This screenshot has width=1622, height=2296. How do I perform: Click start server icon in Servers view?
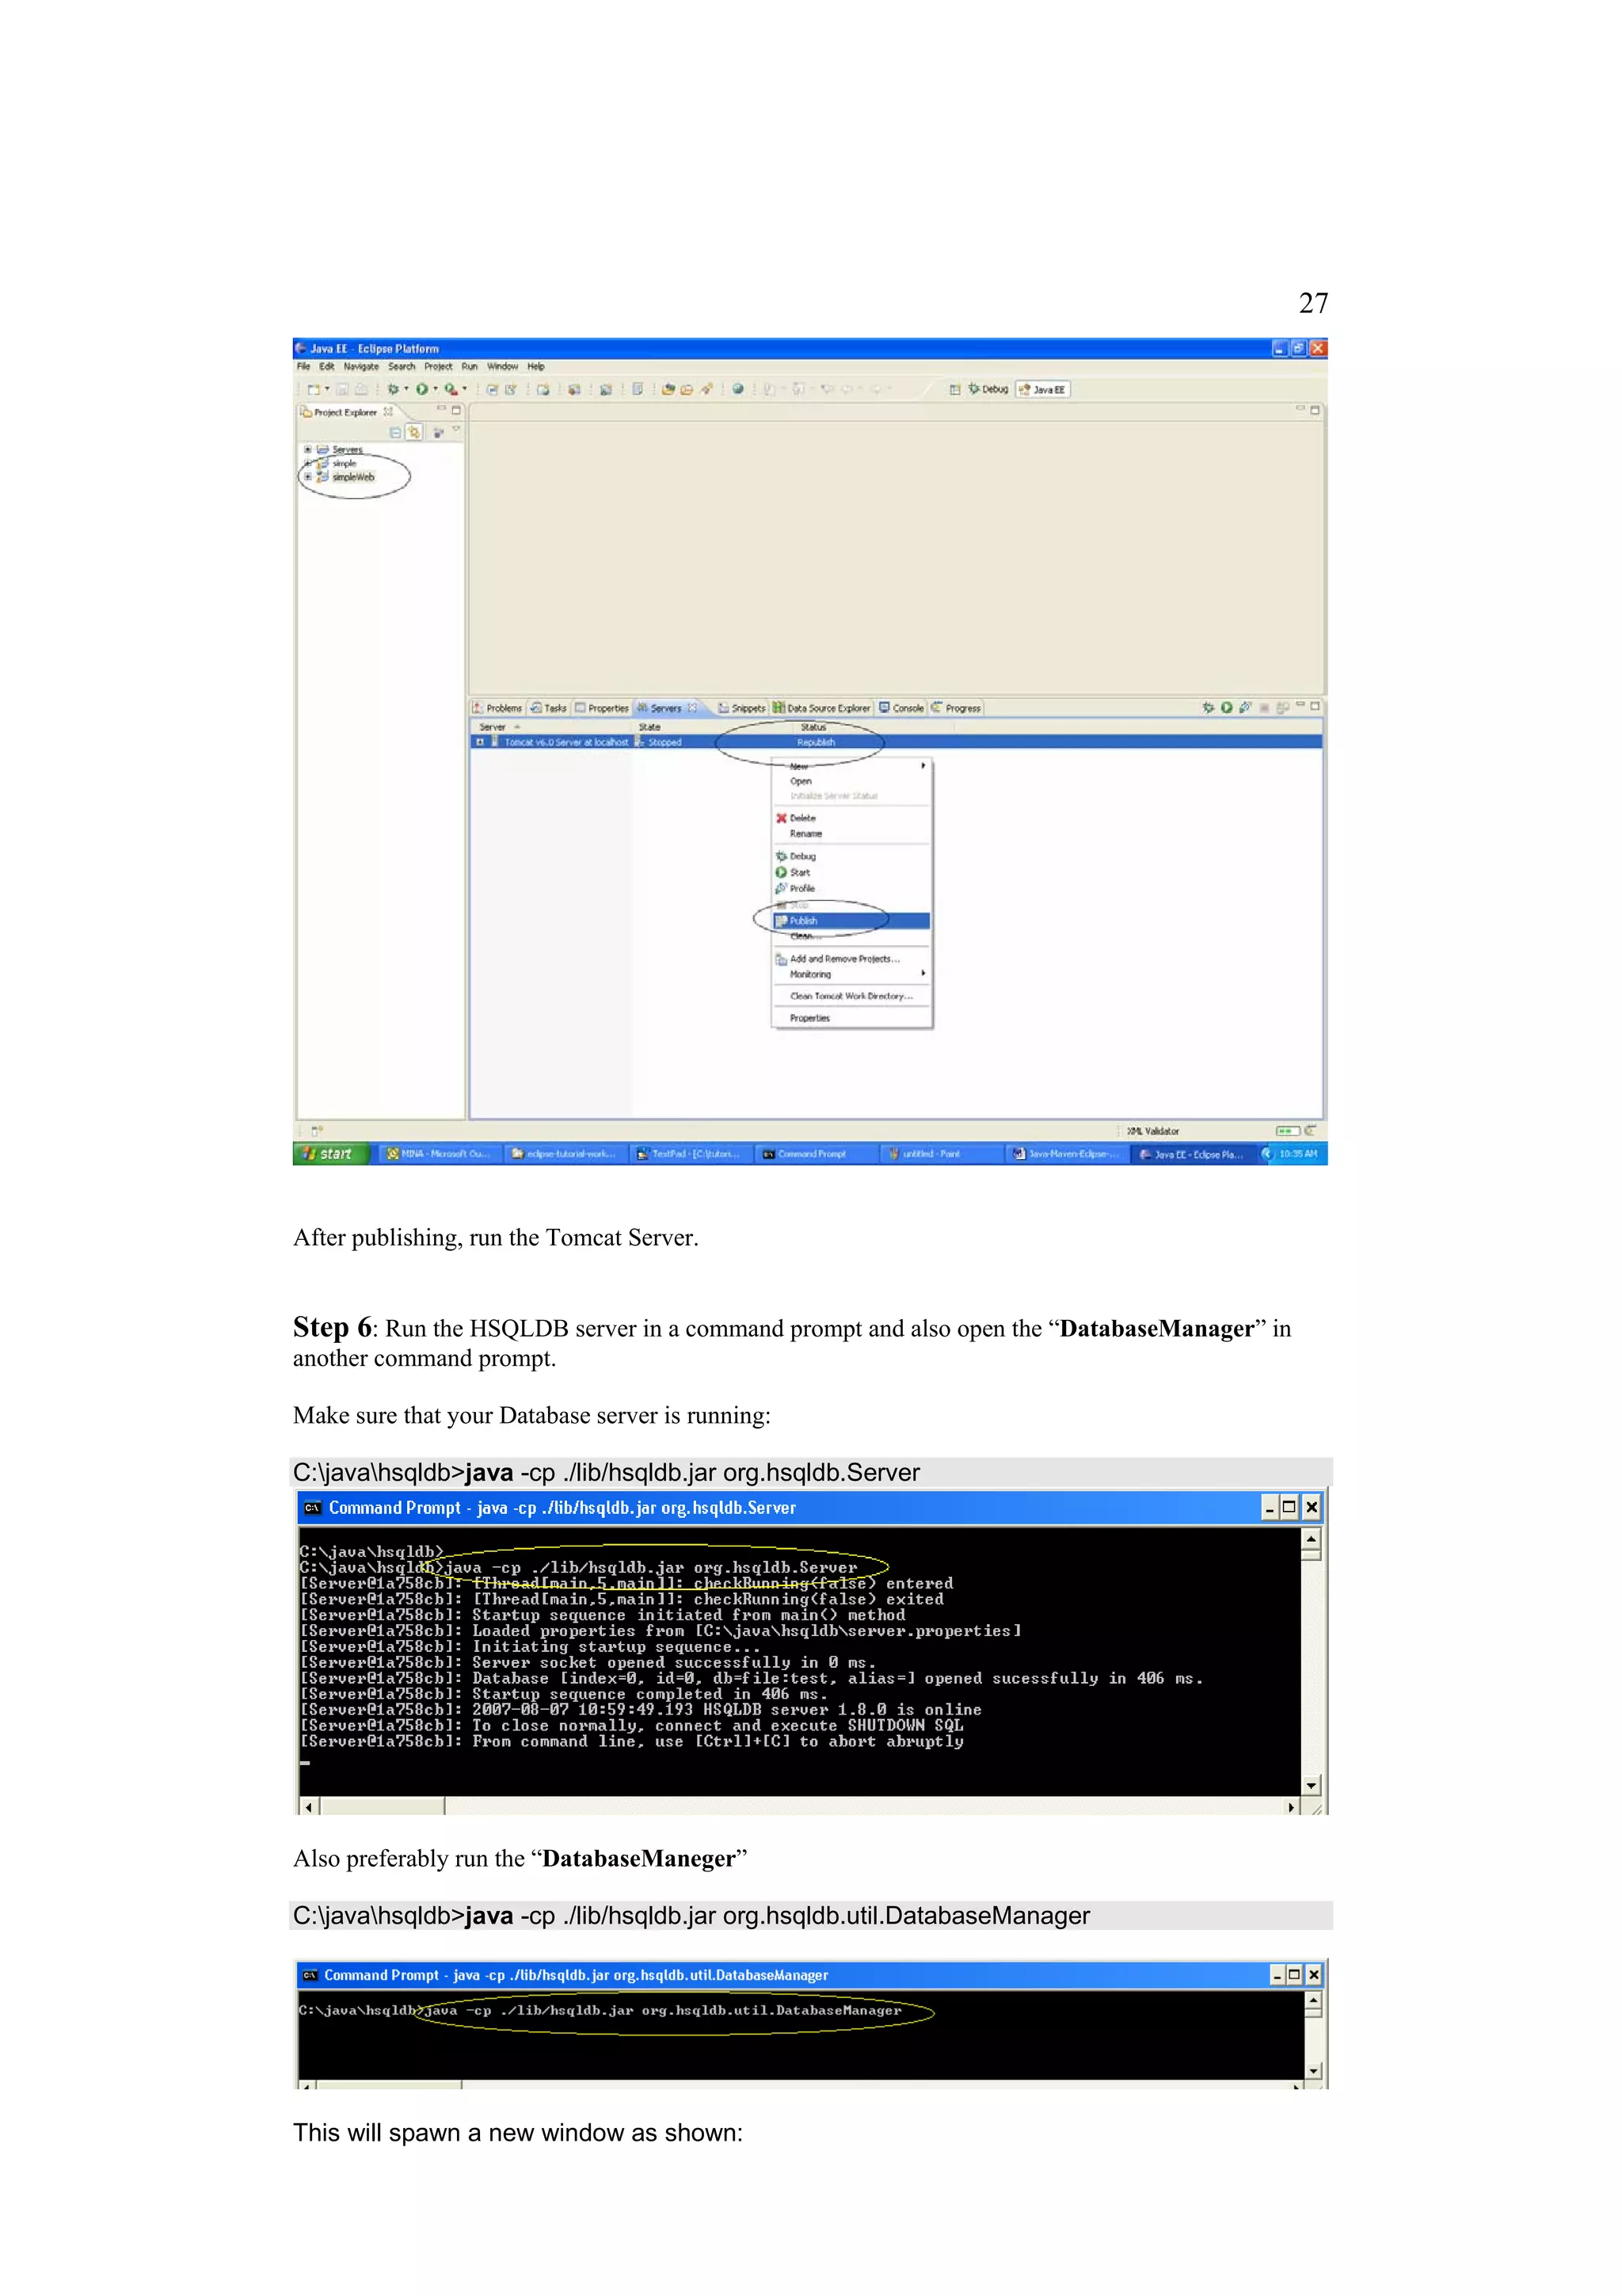(x=1226, y=707)
